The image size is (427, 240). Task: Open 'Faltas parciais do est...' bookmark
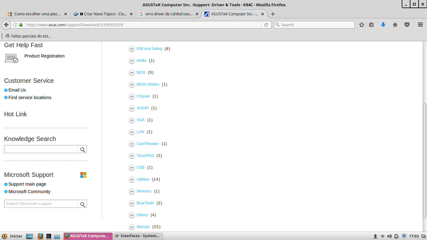(x=28, y=36)
